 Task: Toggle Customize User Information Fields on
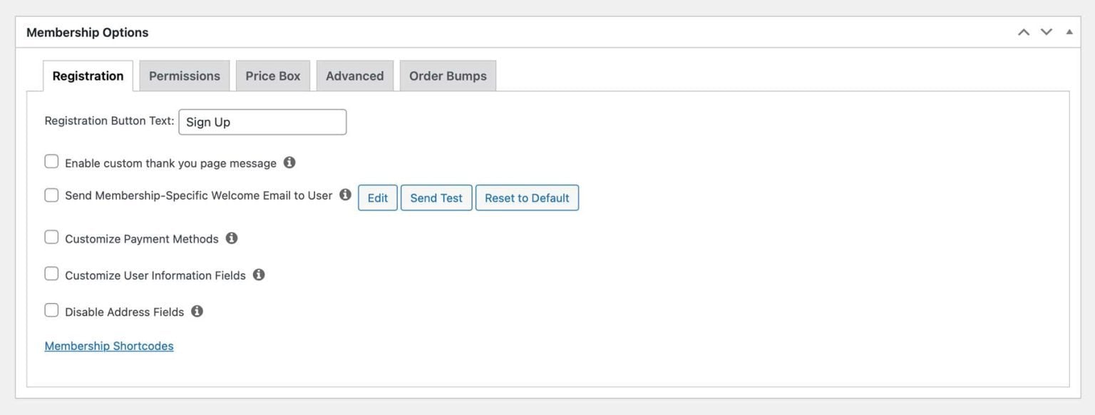[x=51, y=272]
